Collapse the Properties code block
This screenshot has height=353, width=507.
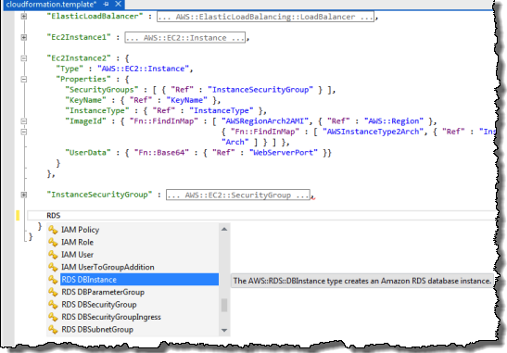pyautogui.click(x=23, y=79)
